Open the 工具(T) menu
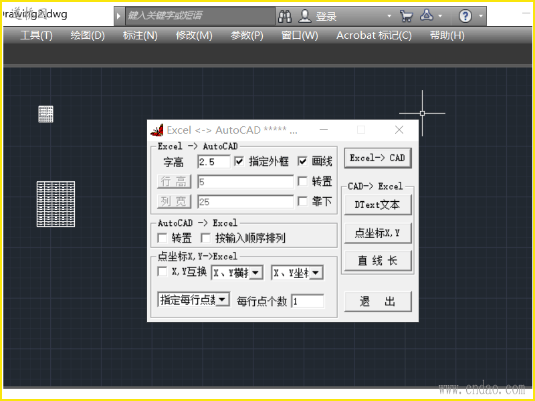 pyautogui.click(x=36, y=35)
